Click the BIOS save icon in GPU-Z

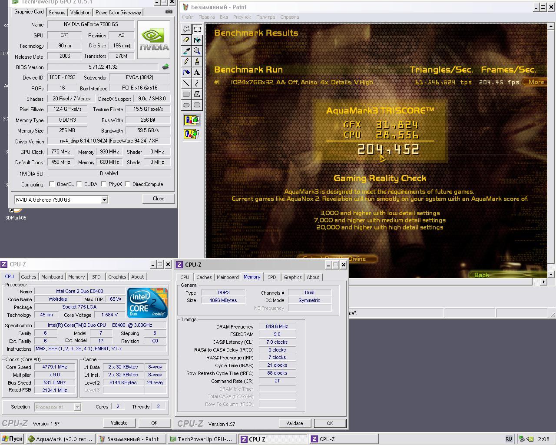pos(165,67)
